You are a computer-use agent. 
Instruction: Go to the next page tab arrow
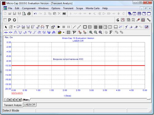16,100
